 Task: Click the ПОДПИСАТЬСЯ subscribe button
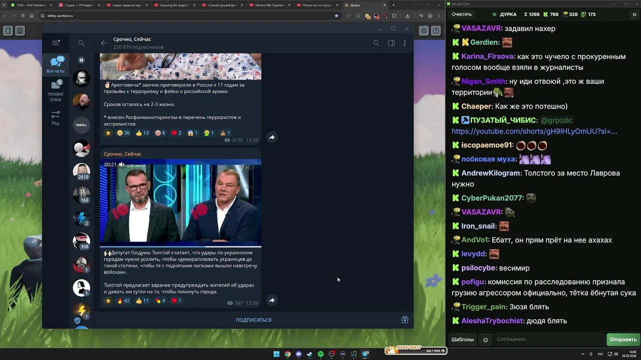click(x=253, y=320)
